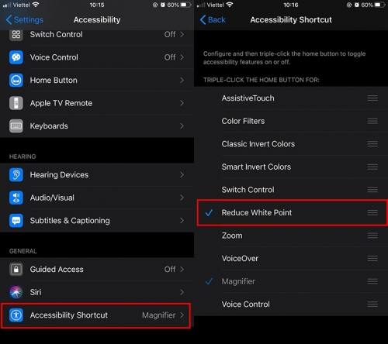Tap the Audio/Visual speaker icon
Viewport: 388px width, 344px height.
pos(16,198)
